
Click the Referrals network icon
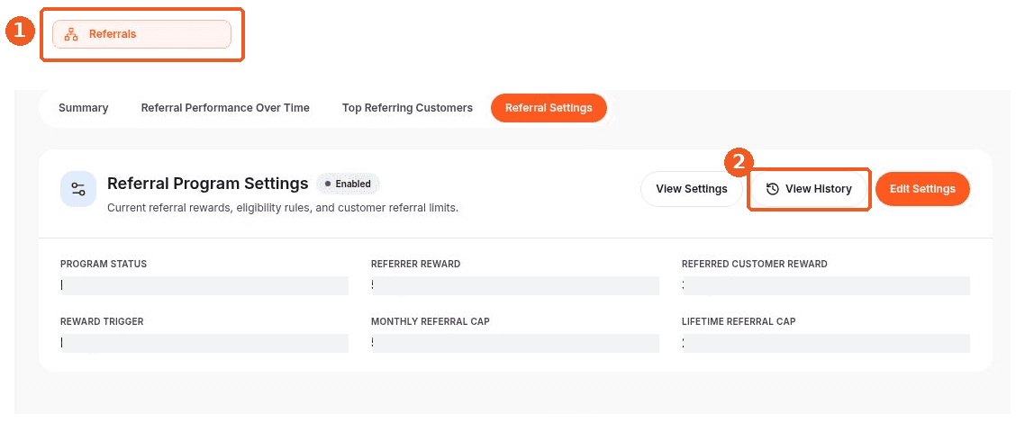click(71, 34)
